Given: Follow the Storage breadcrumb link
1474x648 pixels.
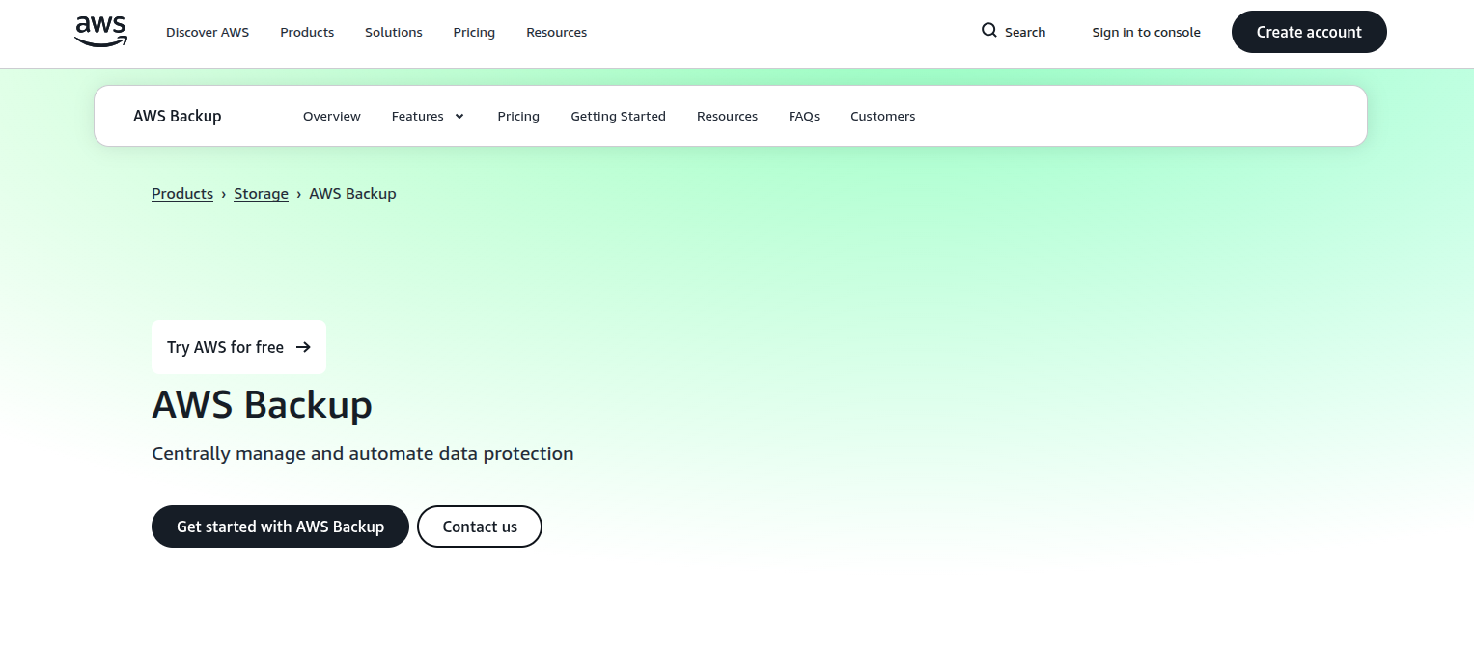Looking at the screenshot, I should click(x=261, y=194).
